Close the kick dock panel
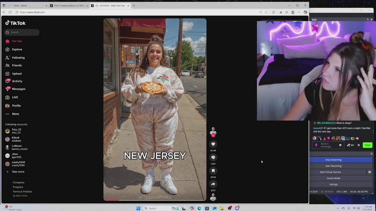Viewport: 376px width, 211px height. (371, 20)
